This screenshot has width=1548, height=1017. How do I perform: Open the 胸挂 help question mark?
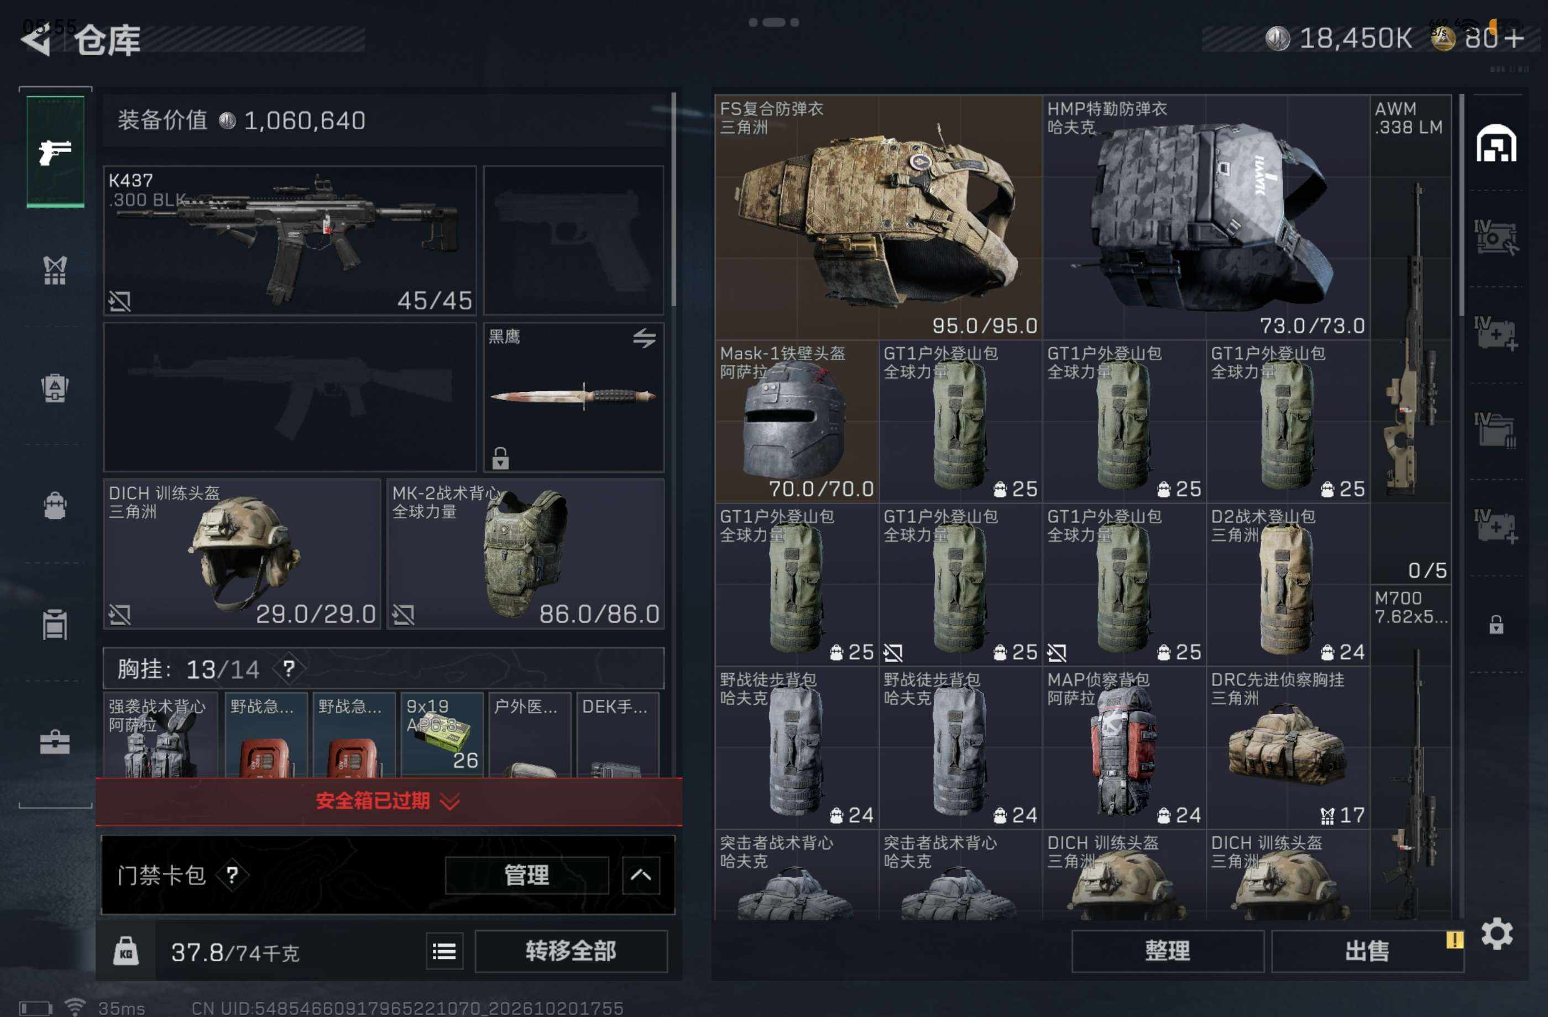coord(289,668)
